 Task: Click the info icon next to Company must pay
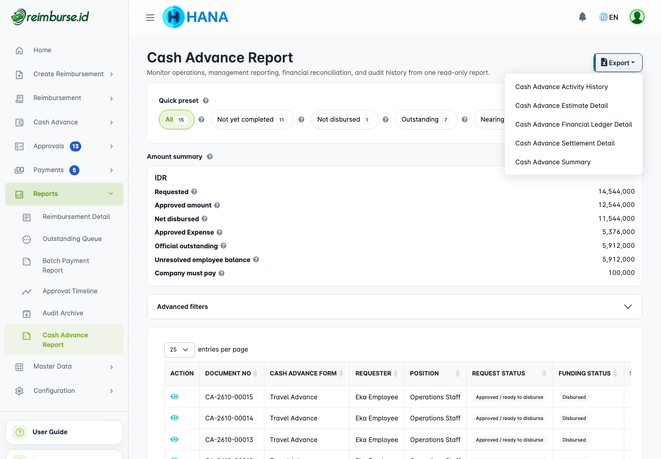click(x=222, y=273)
